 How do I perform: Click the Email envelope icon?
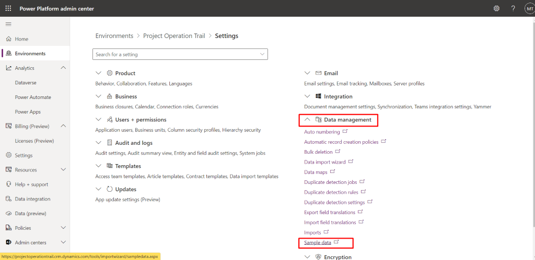(x=318, y=73)
